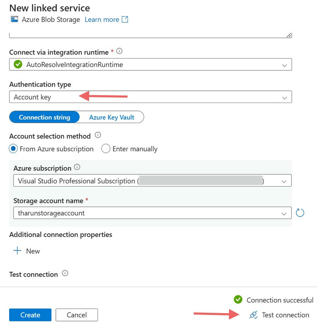Click the green checkmark inside AutoResolveIntegrationRuntime field
This screenshot has height=323, width=317.
pyautogui.click(x=17, y=64)
